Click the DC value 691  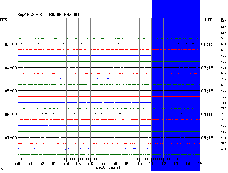(224, 68)
